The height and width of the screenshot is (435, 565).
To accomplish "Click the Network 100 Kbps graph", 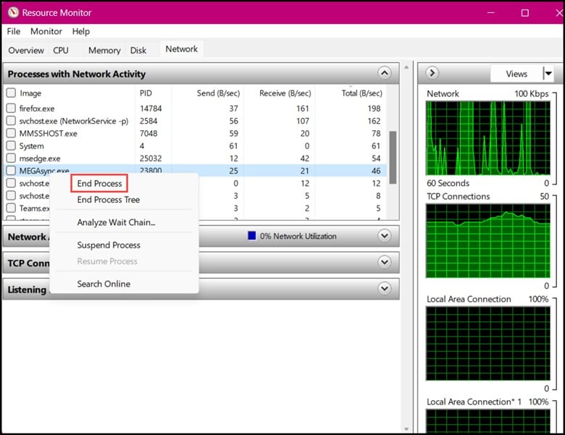I will point(488,138).
